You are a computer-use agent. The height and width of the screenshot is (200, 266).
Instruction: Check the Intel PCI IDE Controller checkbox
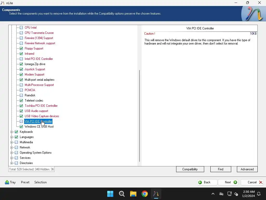(21, 59)
